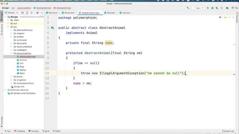
Task: Collapse the design project root node
Action: tap(5, 17)
